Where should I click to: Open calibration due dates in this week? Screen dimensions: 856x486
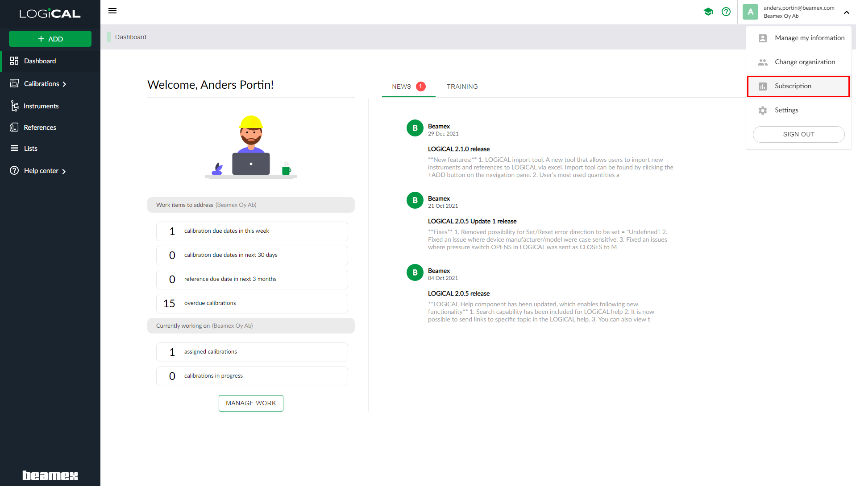(252, 231)
